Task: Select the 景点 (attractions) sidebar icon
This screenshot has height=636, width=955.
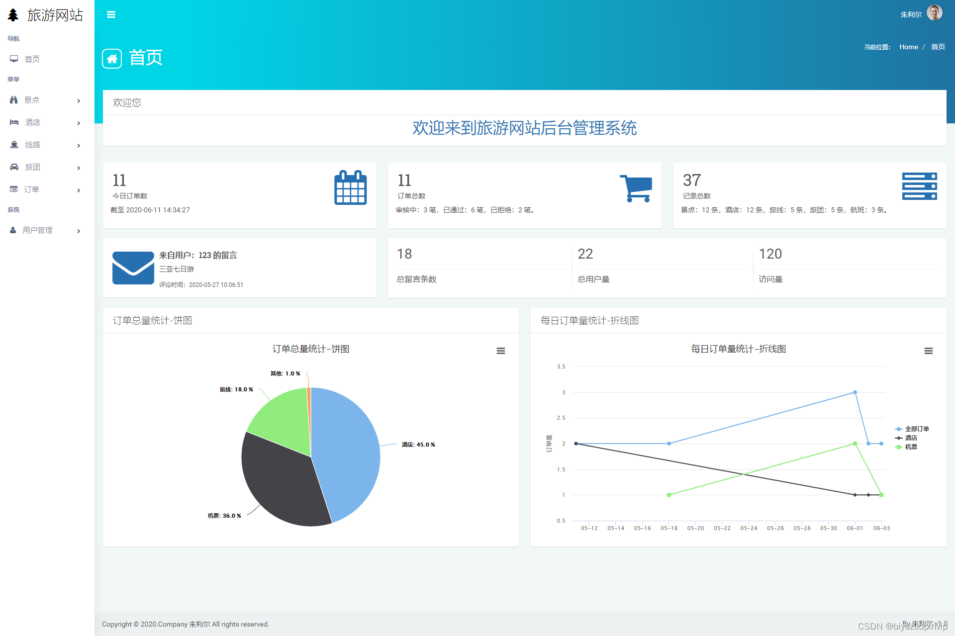Action: point(14,100)
